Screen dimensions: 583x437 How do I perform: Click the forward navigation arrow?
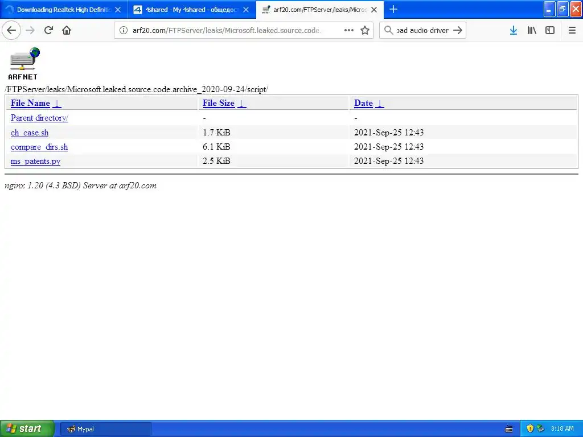pos(30,31)
